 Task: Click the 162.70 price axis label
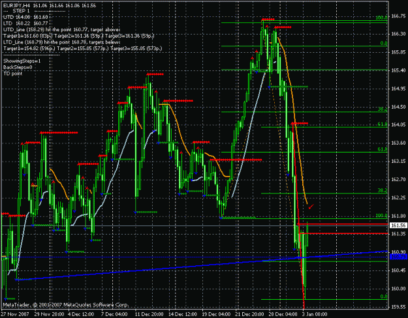pyautogui.click(x=398, y=179)
